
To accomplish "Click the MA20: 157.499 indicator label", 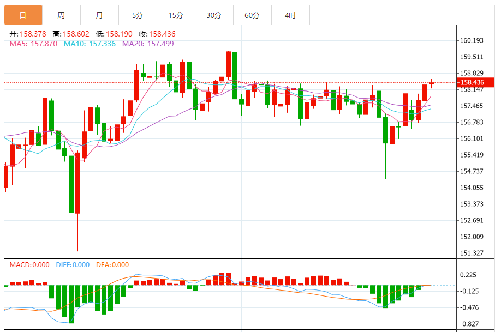I will pos(148,44).
